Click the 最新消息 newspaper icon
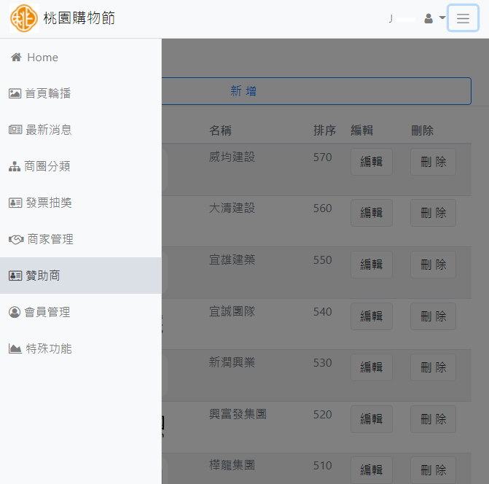This screenshot has width=489, height=484. point(15,130)
